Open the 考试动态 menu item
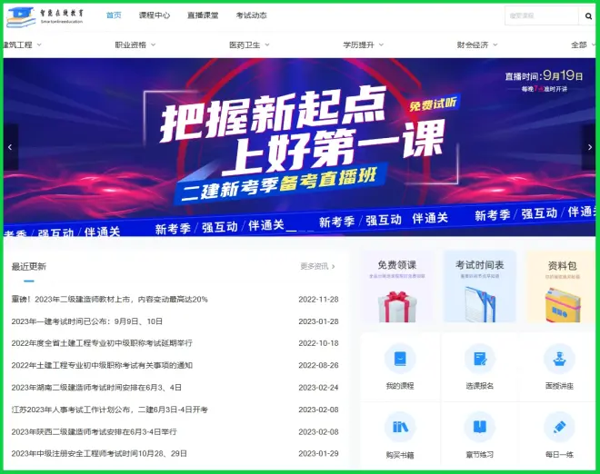 point(251,15)
